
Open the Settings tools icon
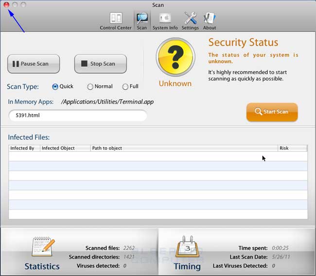[190, 21]
